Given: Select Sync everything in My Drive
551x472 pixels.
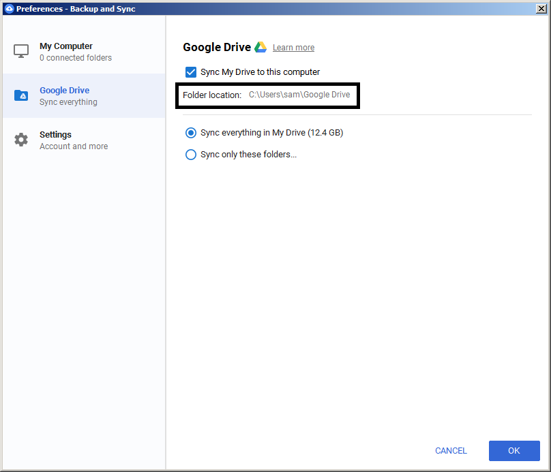Looking at the screenshot, I should tap(191, 133).
